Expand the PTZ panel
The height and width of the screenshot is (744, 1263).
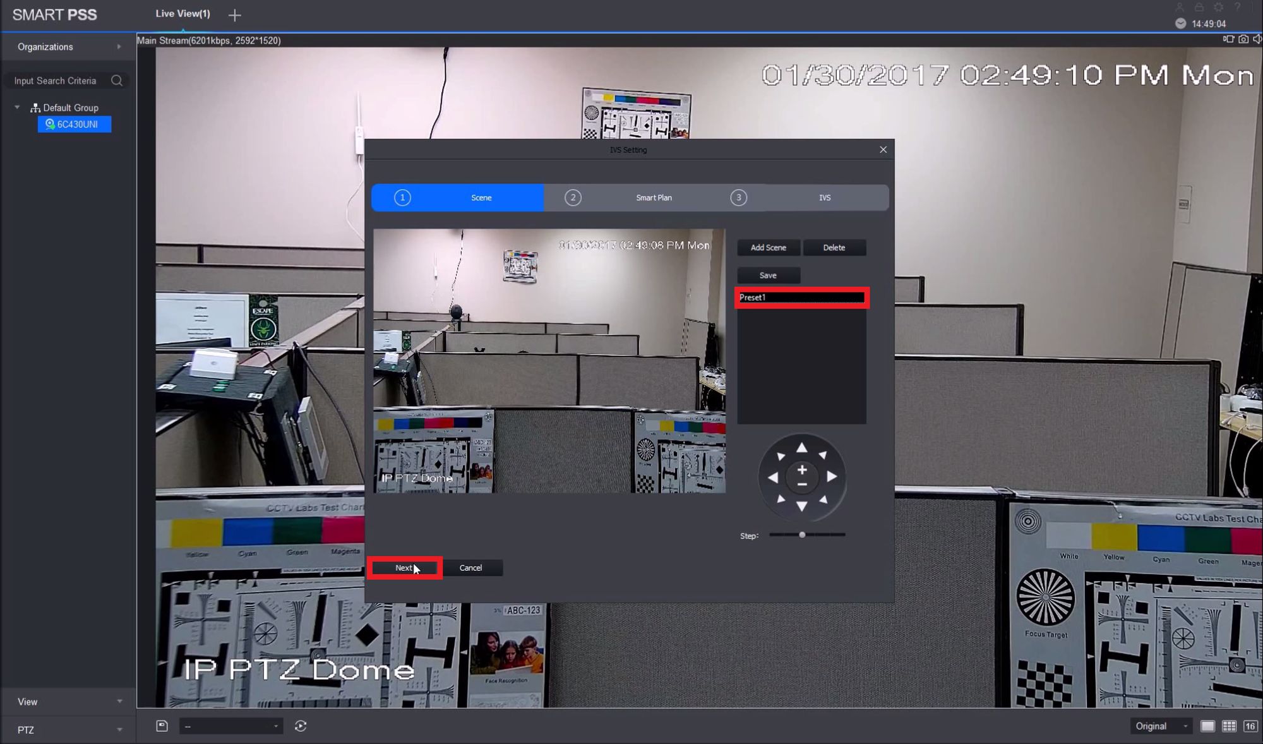(68, 730)
